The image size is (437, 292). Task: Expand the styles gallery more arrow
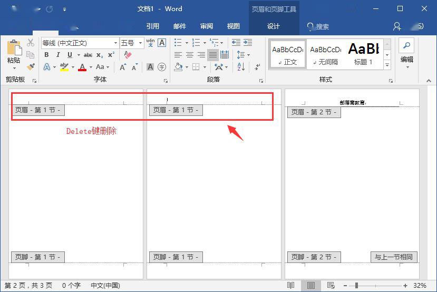(x=387, y=65)
